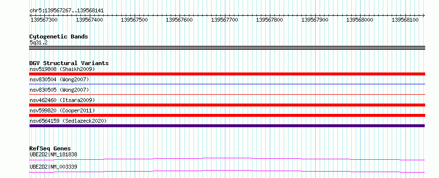Click ruler tick label 139567700
Screen dimensions: 439x178
(224, 20)
